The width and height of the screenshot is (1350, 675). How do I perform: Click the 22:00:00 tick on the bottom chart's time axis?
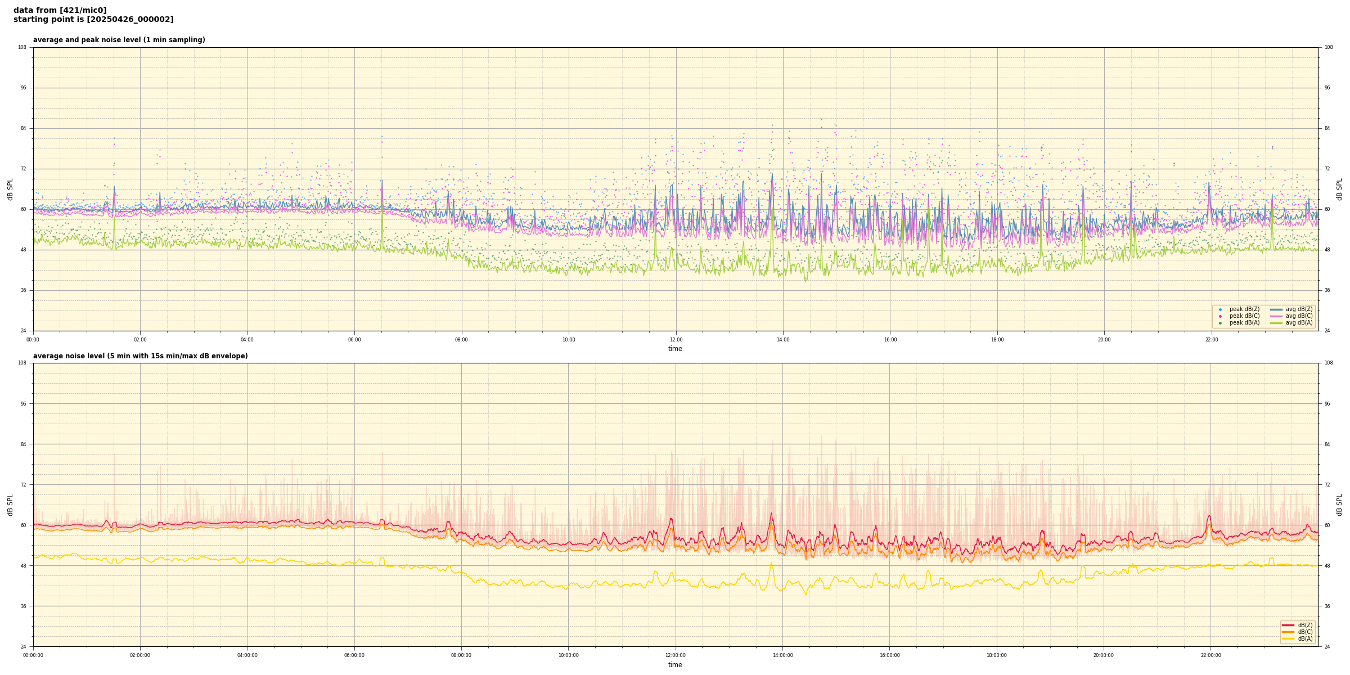tap(1211, 655)
